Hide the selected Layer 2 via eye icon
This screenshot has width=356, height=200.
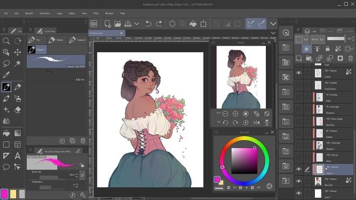click(299, 169)
